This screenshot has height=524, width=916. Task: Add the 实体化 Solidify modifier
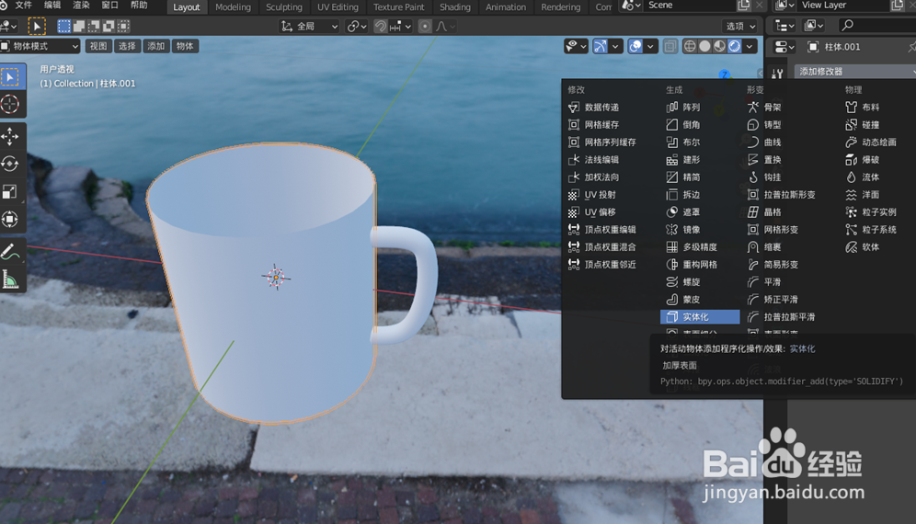tap(700, 316)
